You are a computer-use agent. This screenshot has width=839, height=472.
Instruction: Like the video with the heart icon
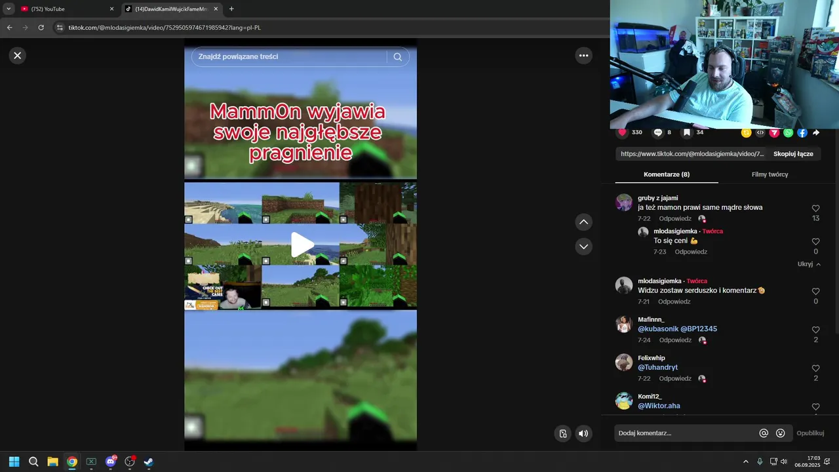[622, 132]
